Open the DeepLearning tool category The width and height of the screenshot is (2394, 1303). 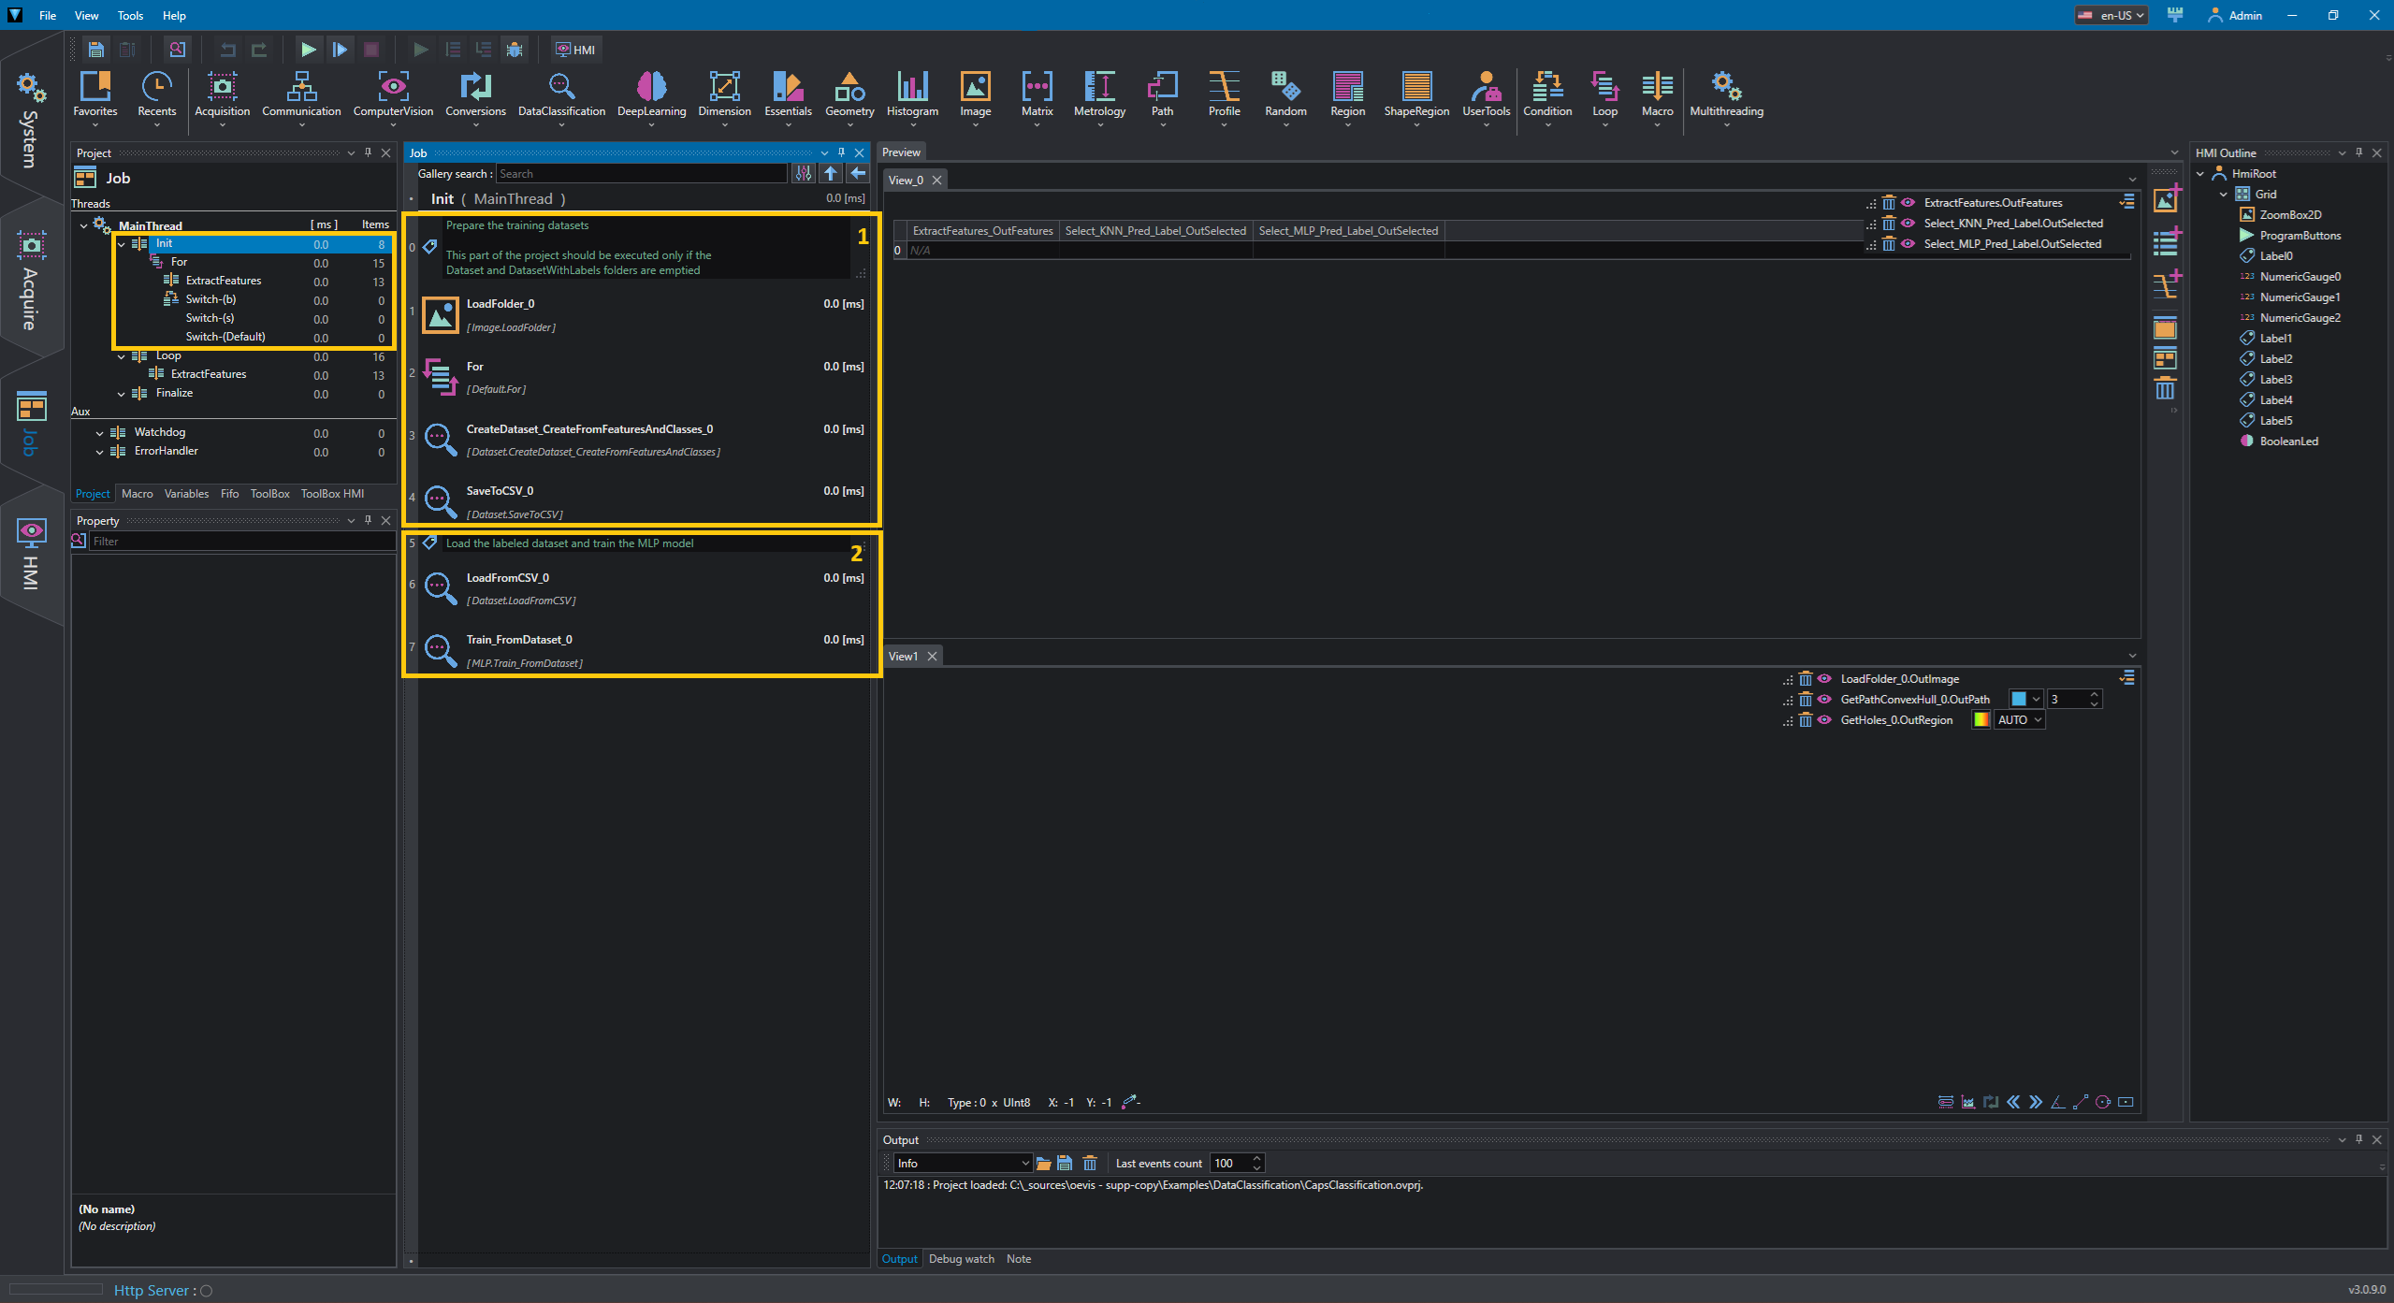point(651,94)
